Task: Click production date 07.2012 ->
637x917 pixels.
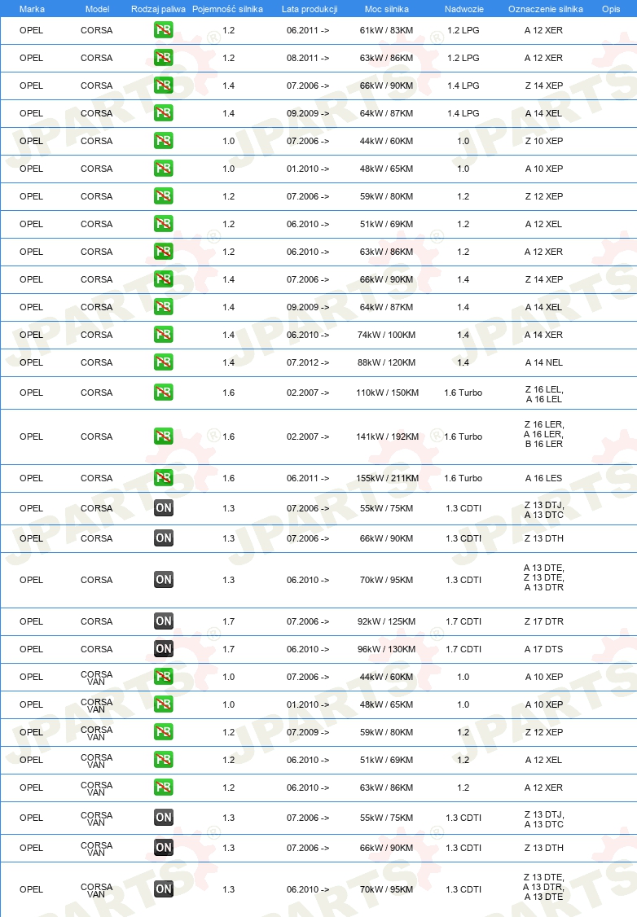Action: click(308, 362)
